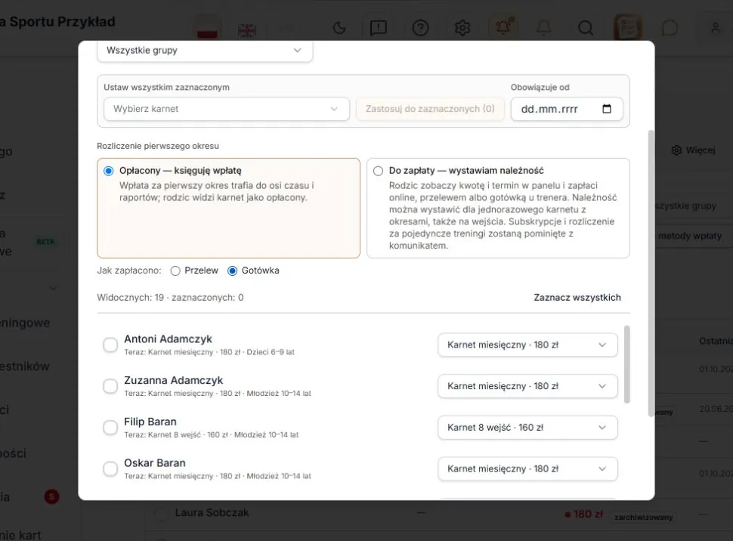733x541 pixels.
Task: Open the Wybierz karnet dropdown
Action: pos(226,109)
